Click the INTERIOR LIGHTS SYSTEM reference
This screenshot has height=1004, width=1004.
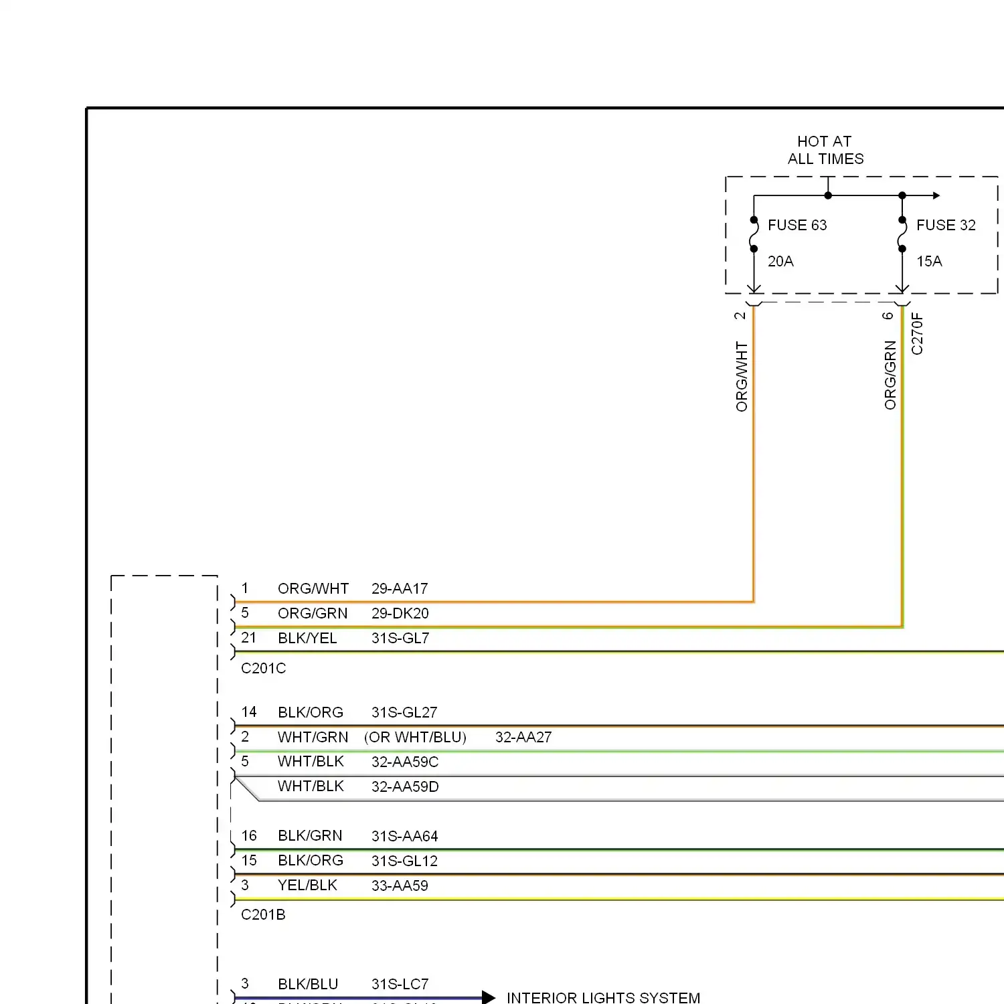tap(603, 997)
